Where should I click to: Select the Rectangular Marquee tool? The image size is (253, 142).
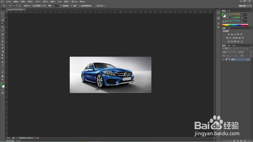tap(3, 17)
